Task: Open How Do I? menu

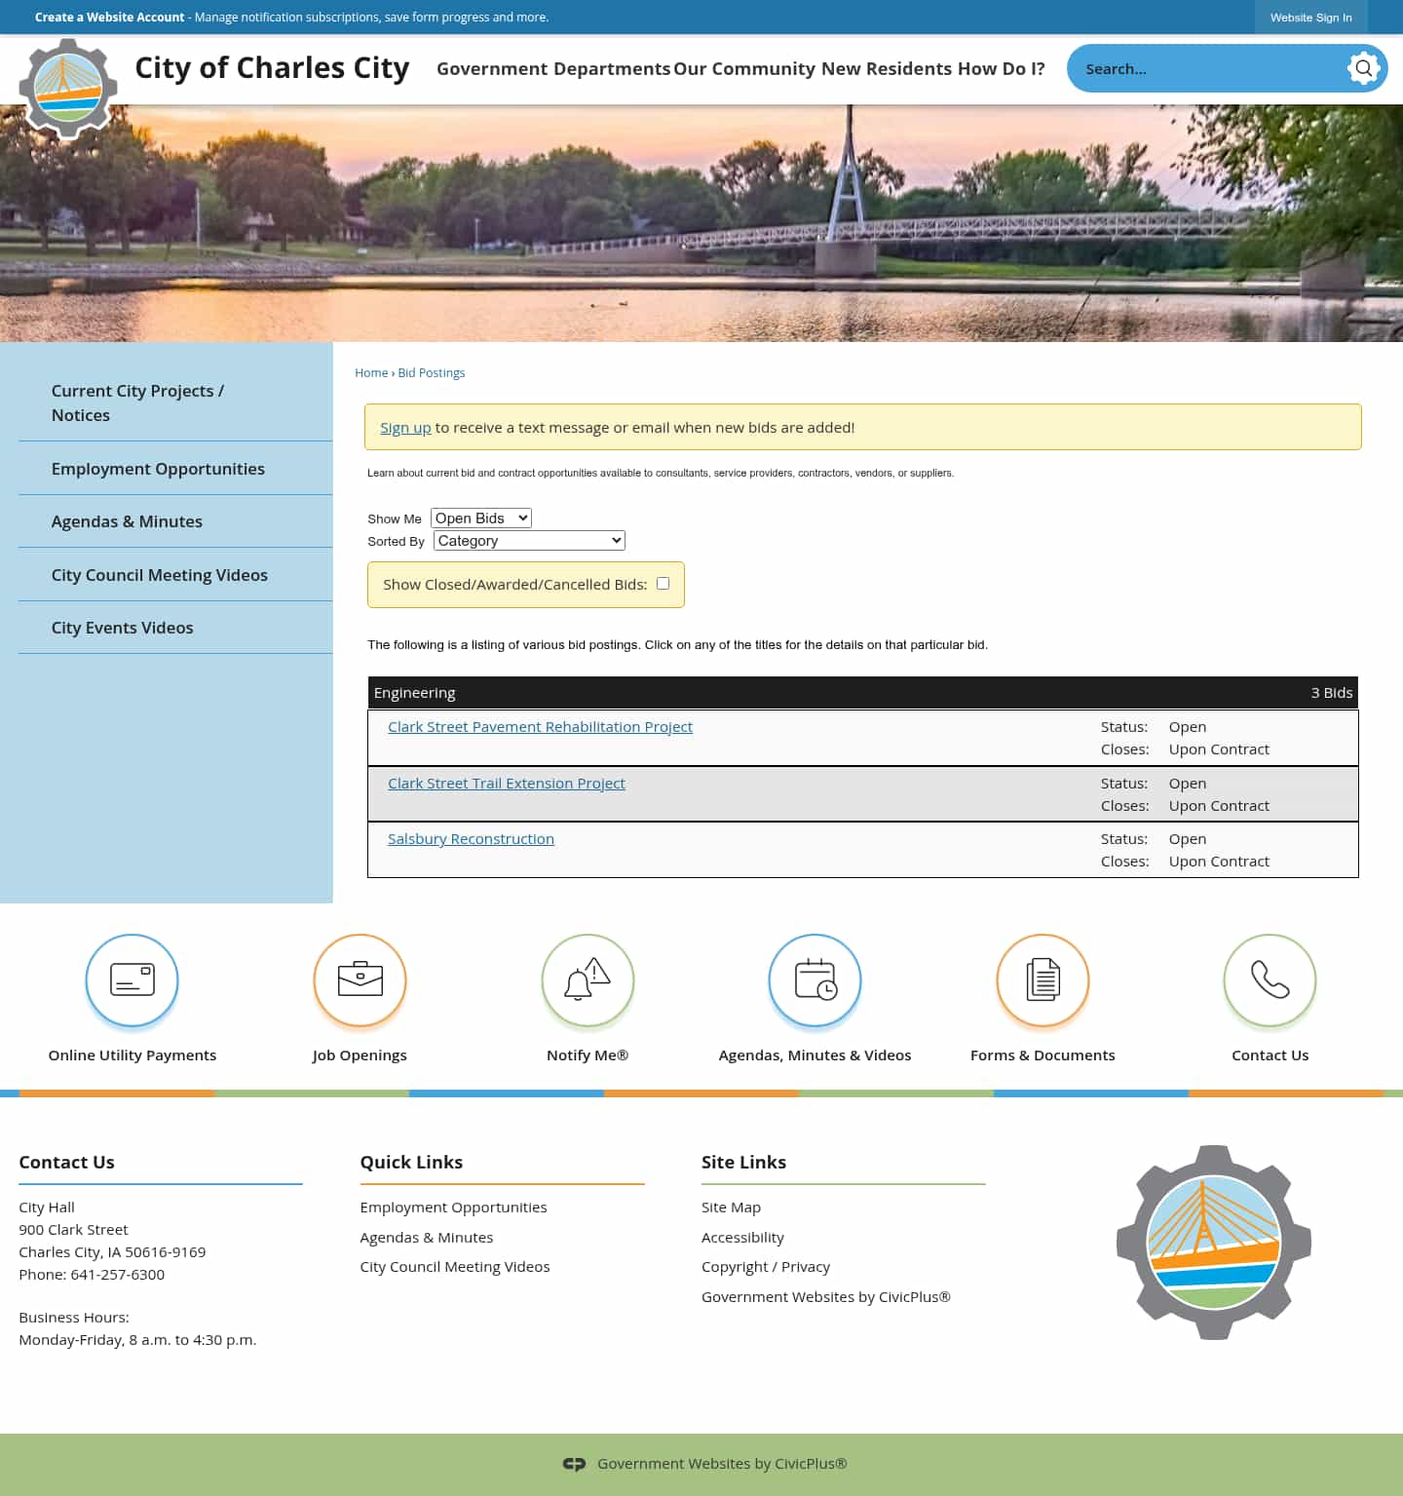Action: pyautogui.click(x=1001, y=68)
